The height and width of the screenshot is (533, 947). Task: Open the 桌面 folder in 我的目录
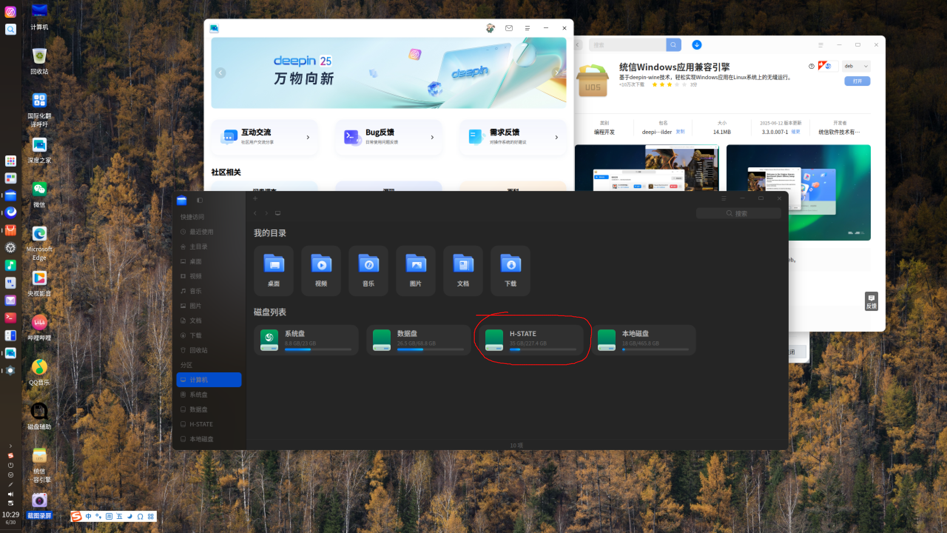[274, 271]
